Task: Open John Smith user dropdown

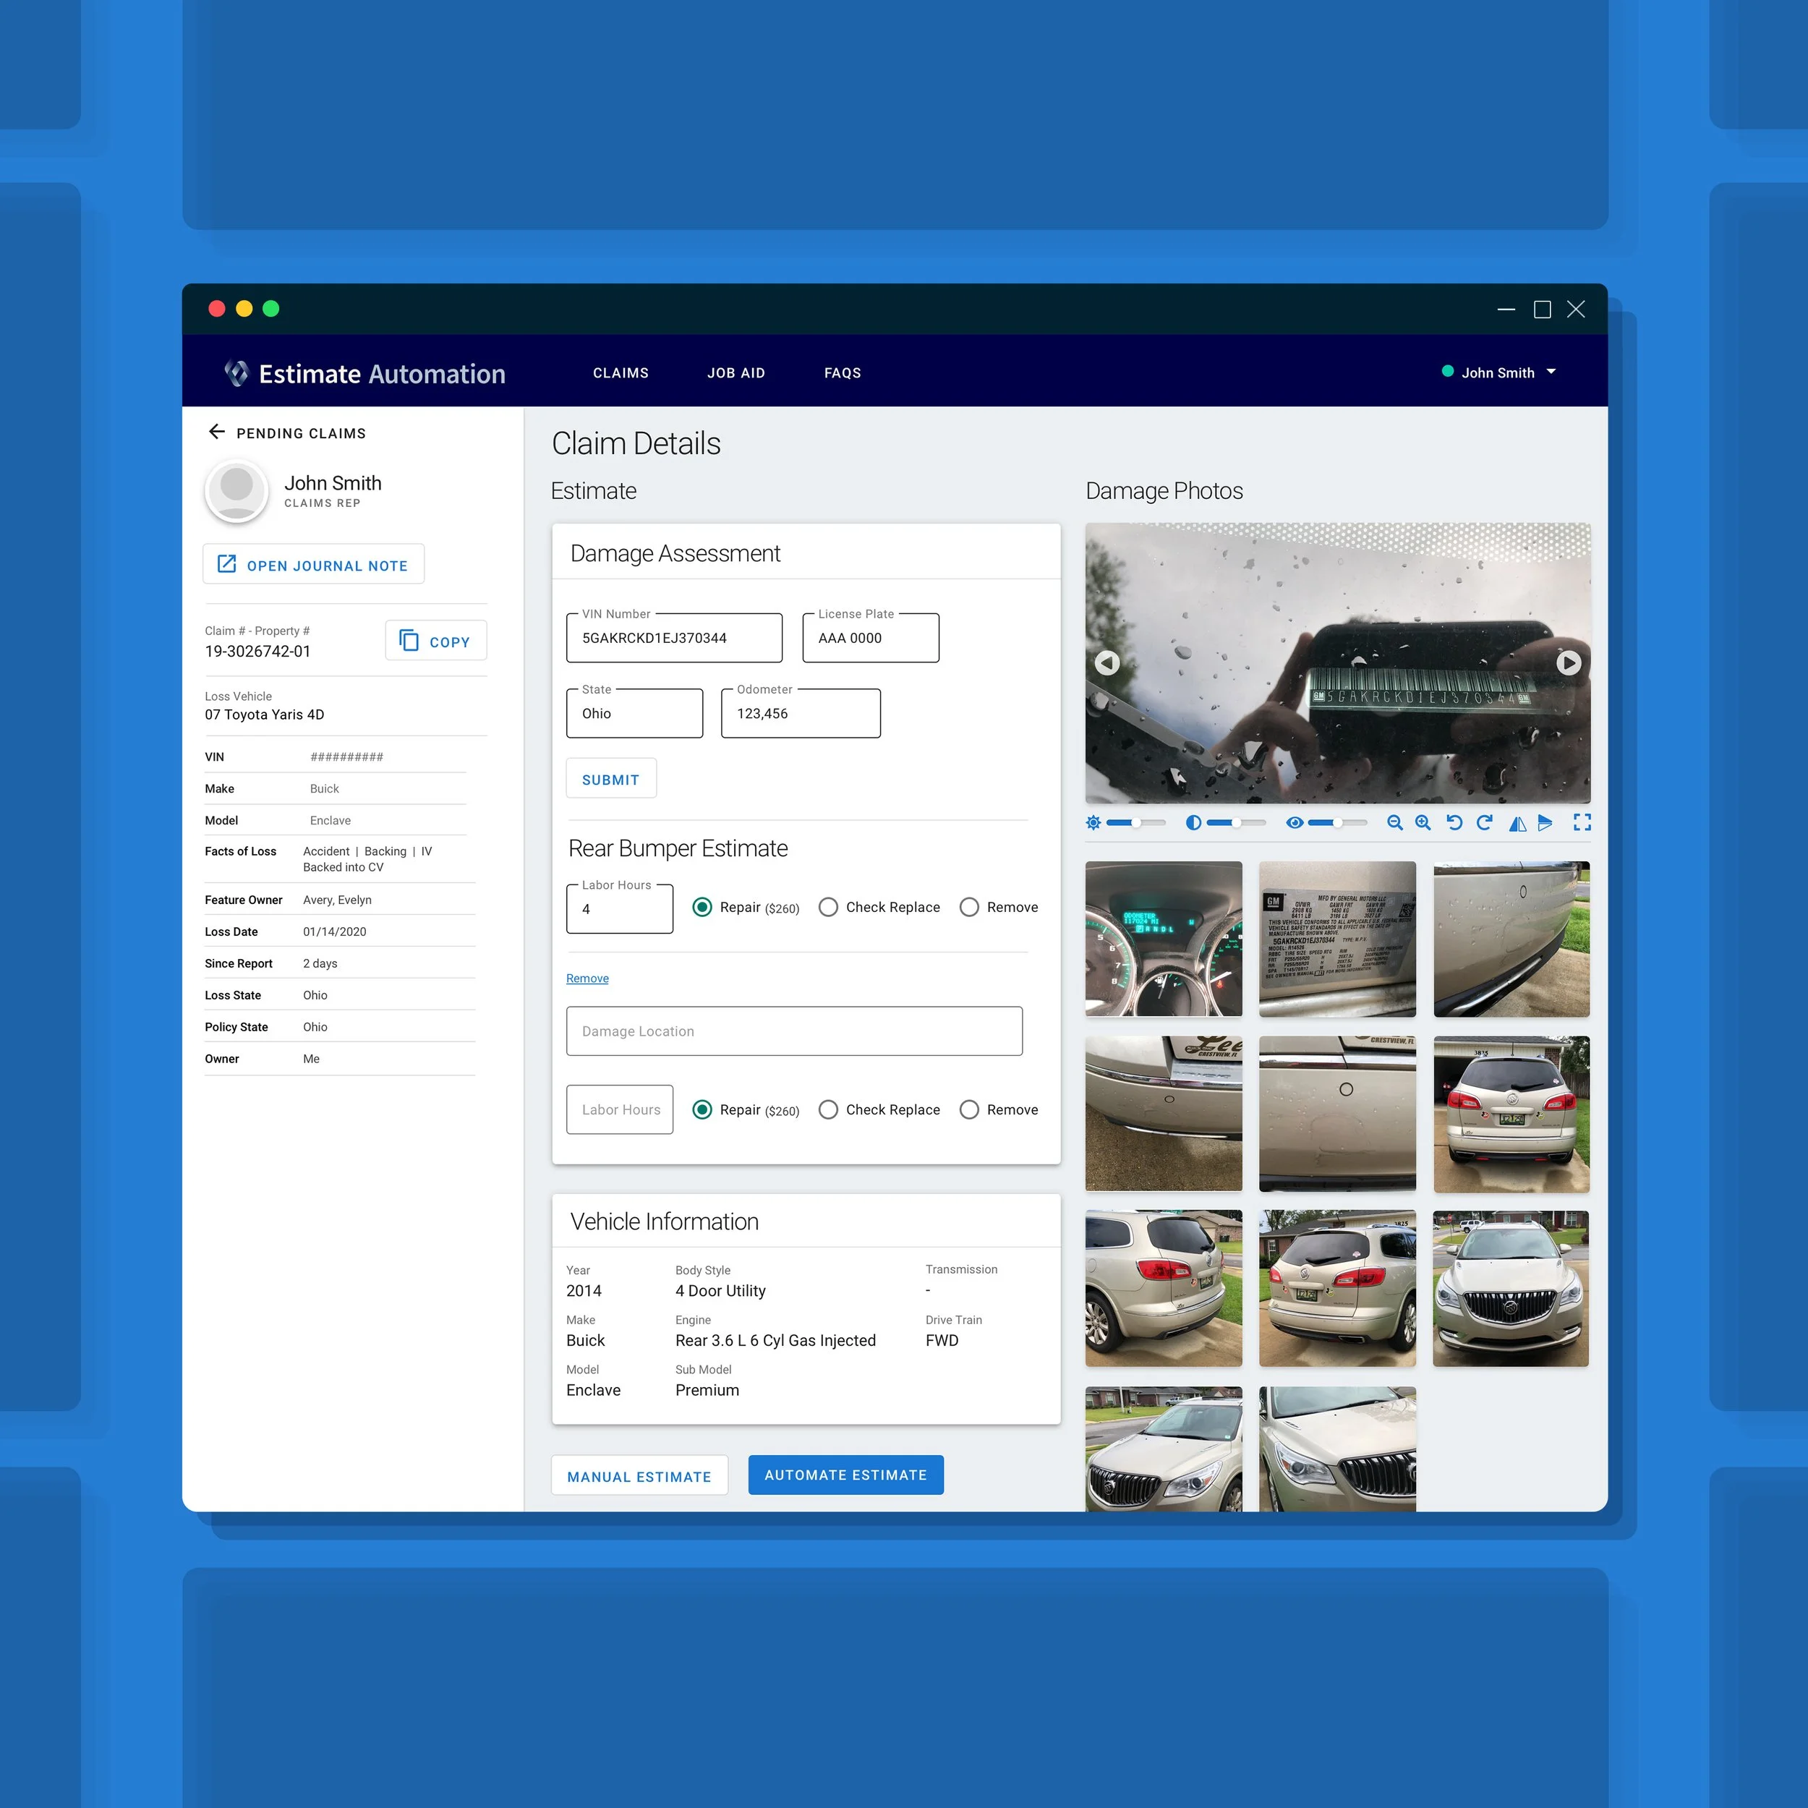Action: click(x=1551, y=372)
